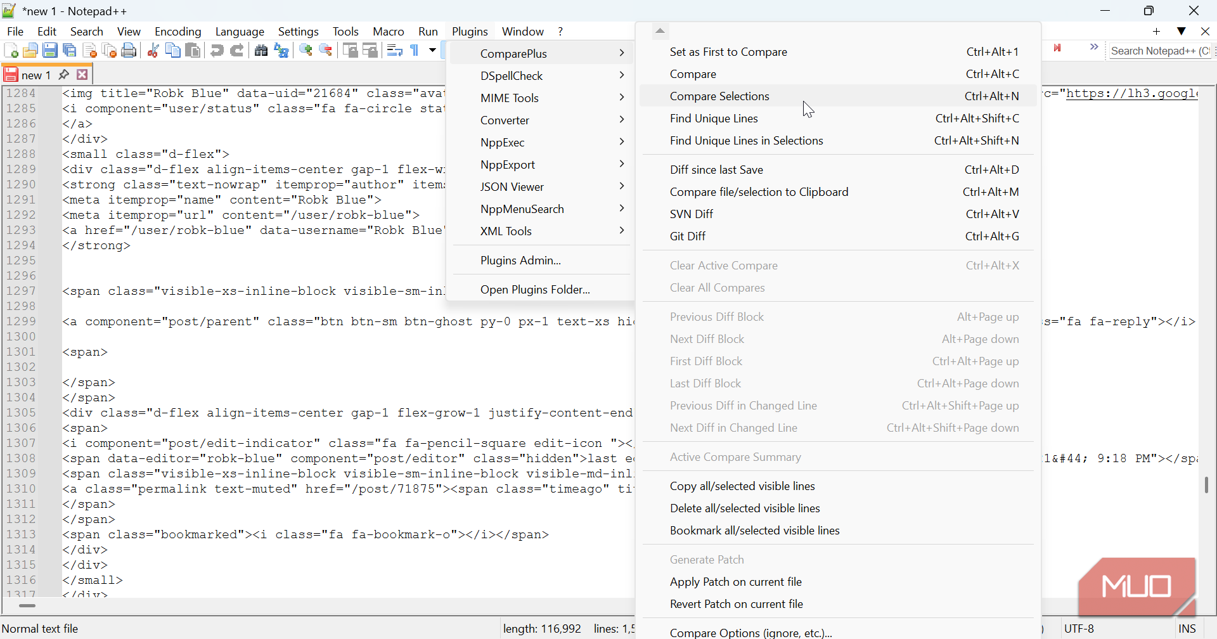Select SVN Diff

coord(839,214)
